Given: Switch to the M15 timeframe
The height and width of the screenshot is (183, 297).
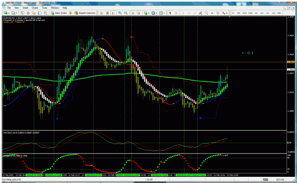Looking at the screenshot, I should click(x=245, y=13).
